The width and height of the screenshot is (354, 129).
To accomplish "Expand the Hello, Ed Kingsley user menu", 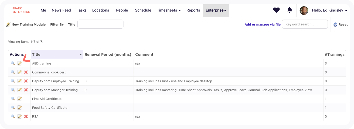I will point(329,10).
